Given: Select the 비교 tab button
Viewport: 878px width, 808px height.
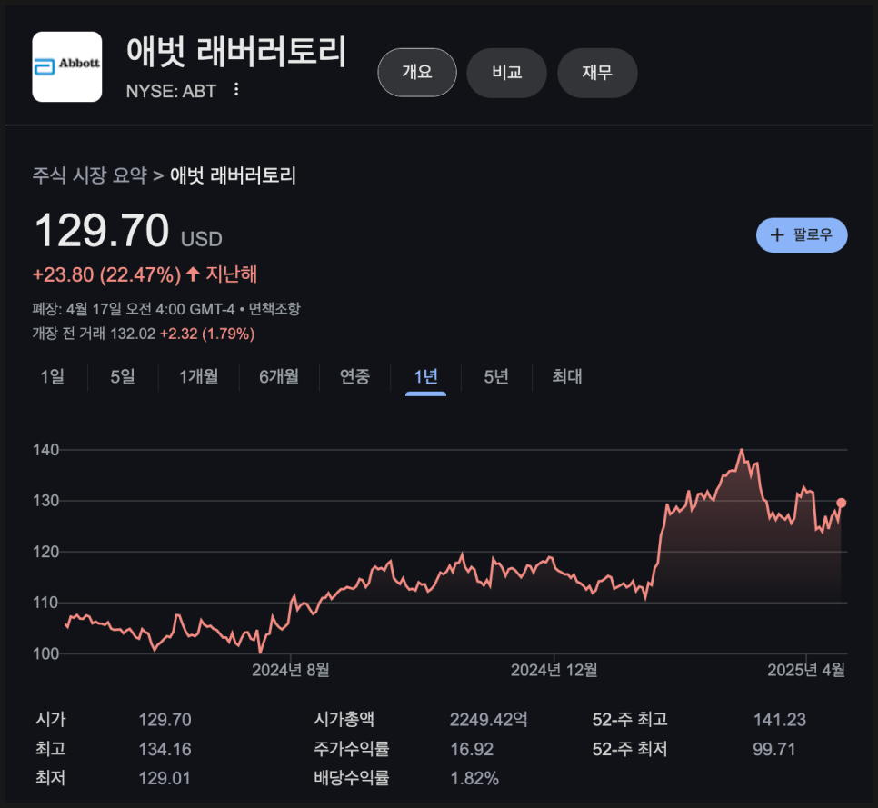Looking at the screenshot, I should [x=507, y=72].
